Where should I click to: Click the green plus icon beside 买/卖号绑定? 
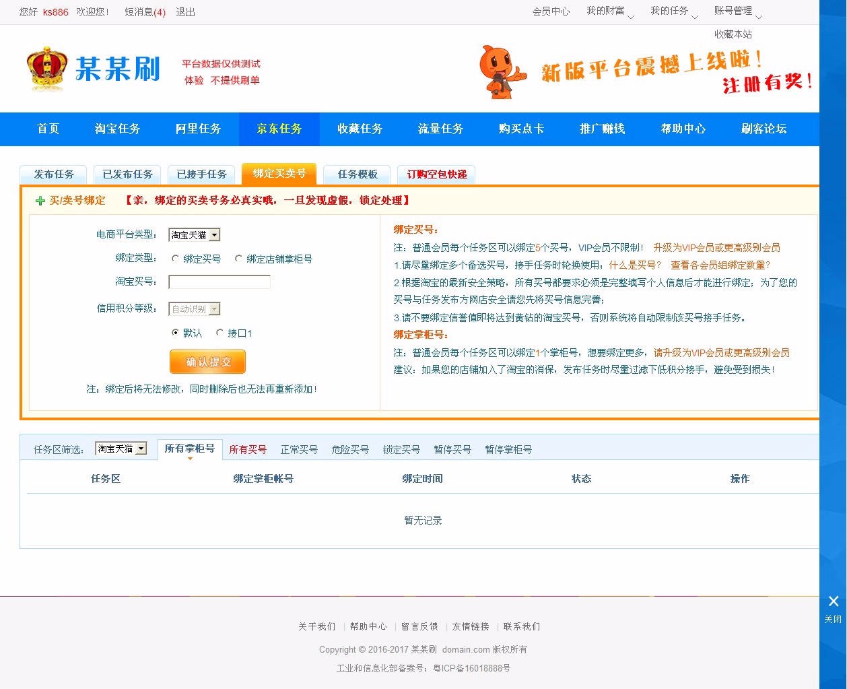(x=40, y=201)
